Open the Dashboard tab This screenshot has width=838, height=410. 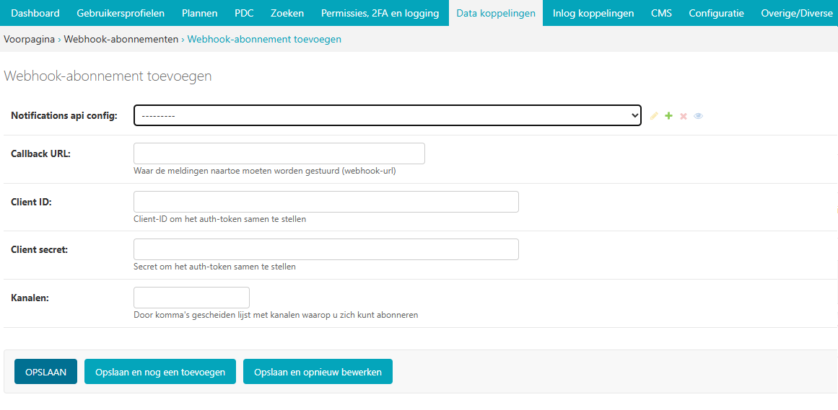(x=35, y=13)
